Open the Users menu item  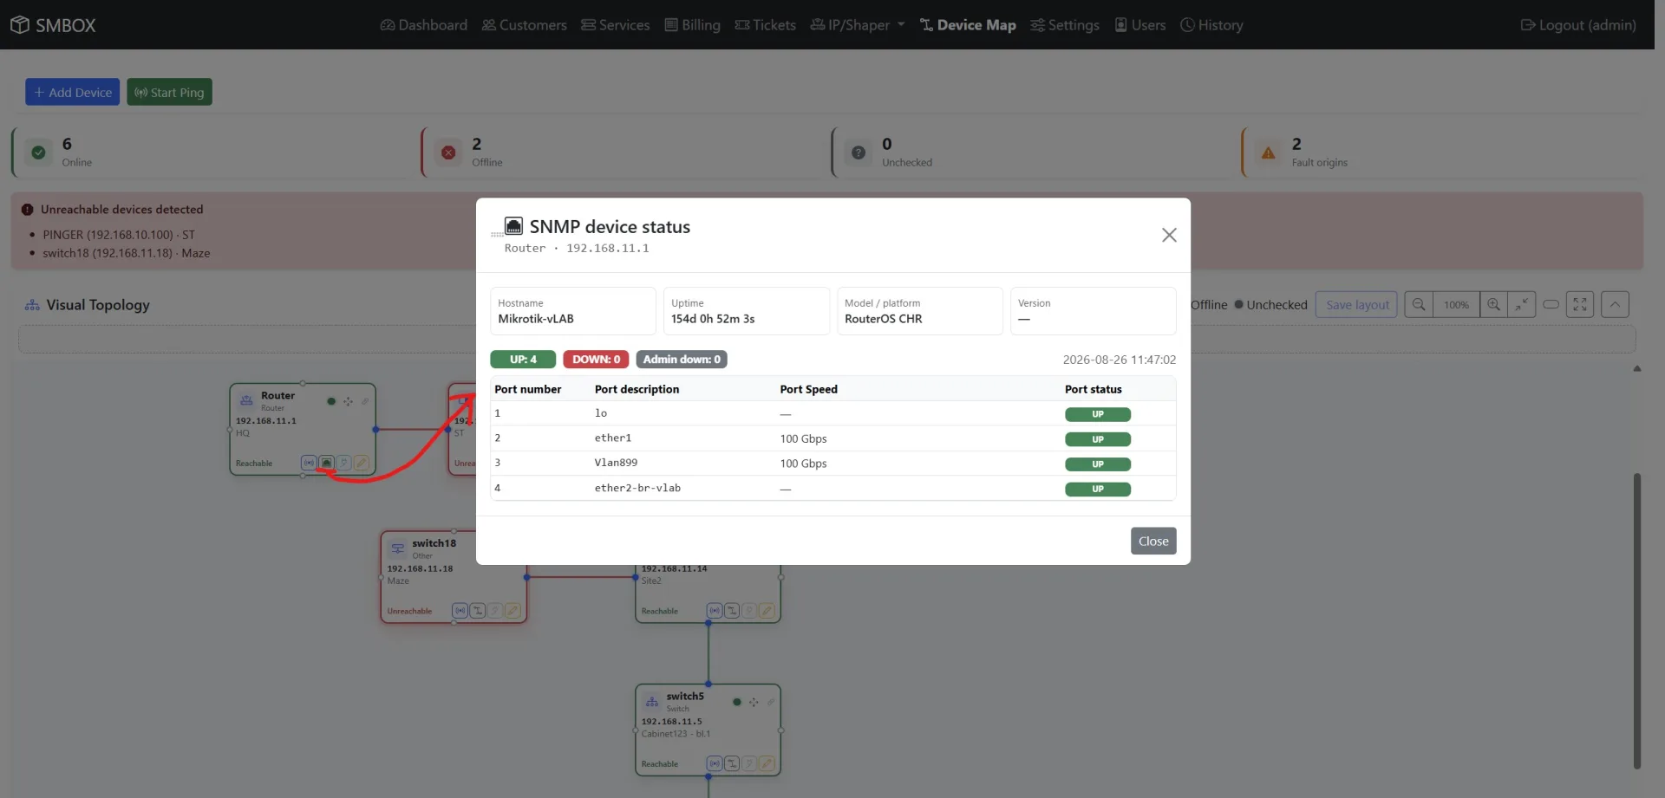pos(1139,25)
